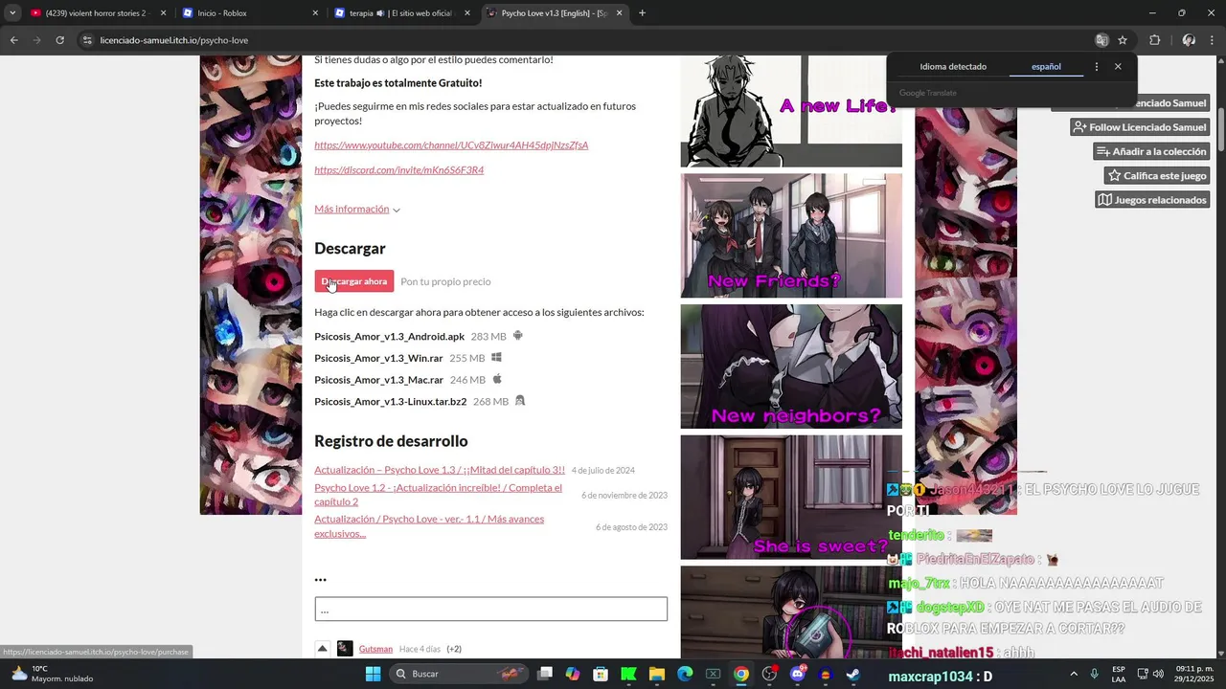Viewport: 1226px width, 689px height.
Task: Open Task View on taskbar
Action: pos(545,674)
